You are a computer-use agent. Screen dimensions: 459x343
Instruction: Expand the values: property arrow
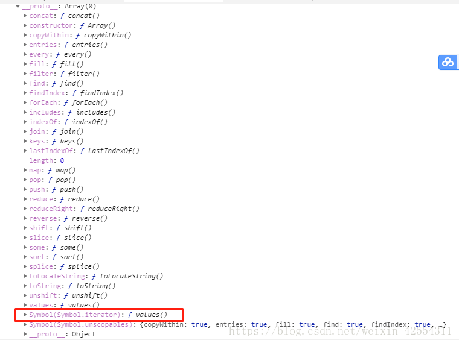click(x=25, y=305)
